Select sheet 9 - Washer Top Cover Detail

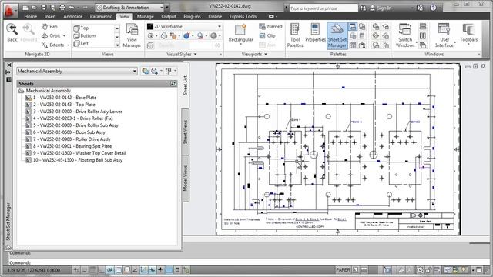[x=79, y=153]
